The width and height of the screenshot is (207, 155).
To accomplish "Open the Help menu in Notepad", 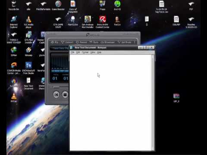I will pos(99,53).
